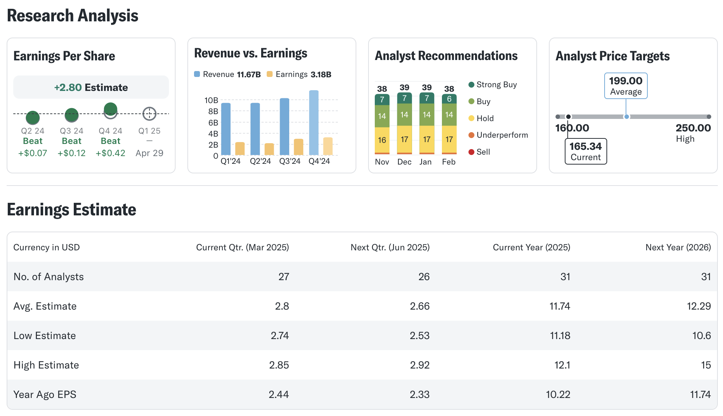Select the Feb recommendations stacked bar

(x=449, y=124)
